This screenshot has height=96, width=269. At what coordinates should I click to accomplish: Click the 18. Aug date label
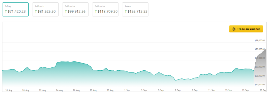(9, 90)
